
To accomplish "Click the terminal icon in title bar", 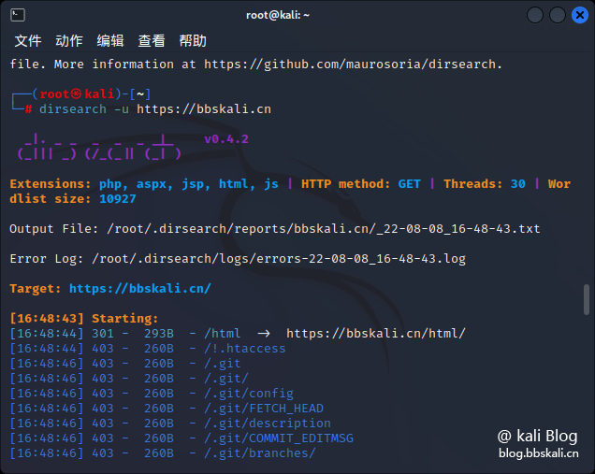I will point(18,15).
